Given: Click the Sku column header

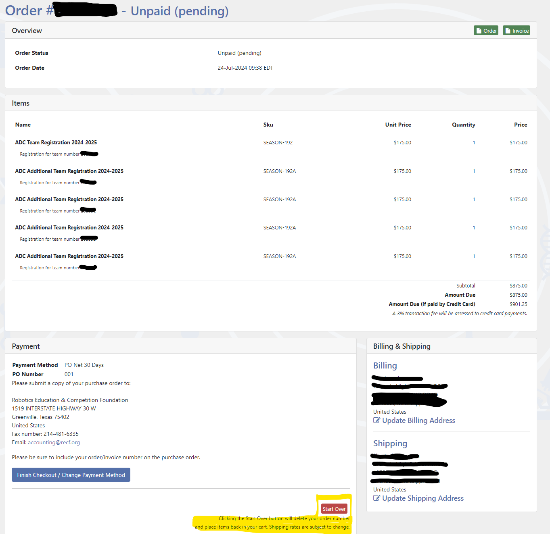Looking at the screenshot, I should tap(268, 125).
